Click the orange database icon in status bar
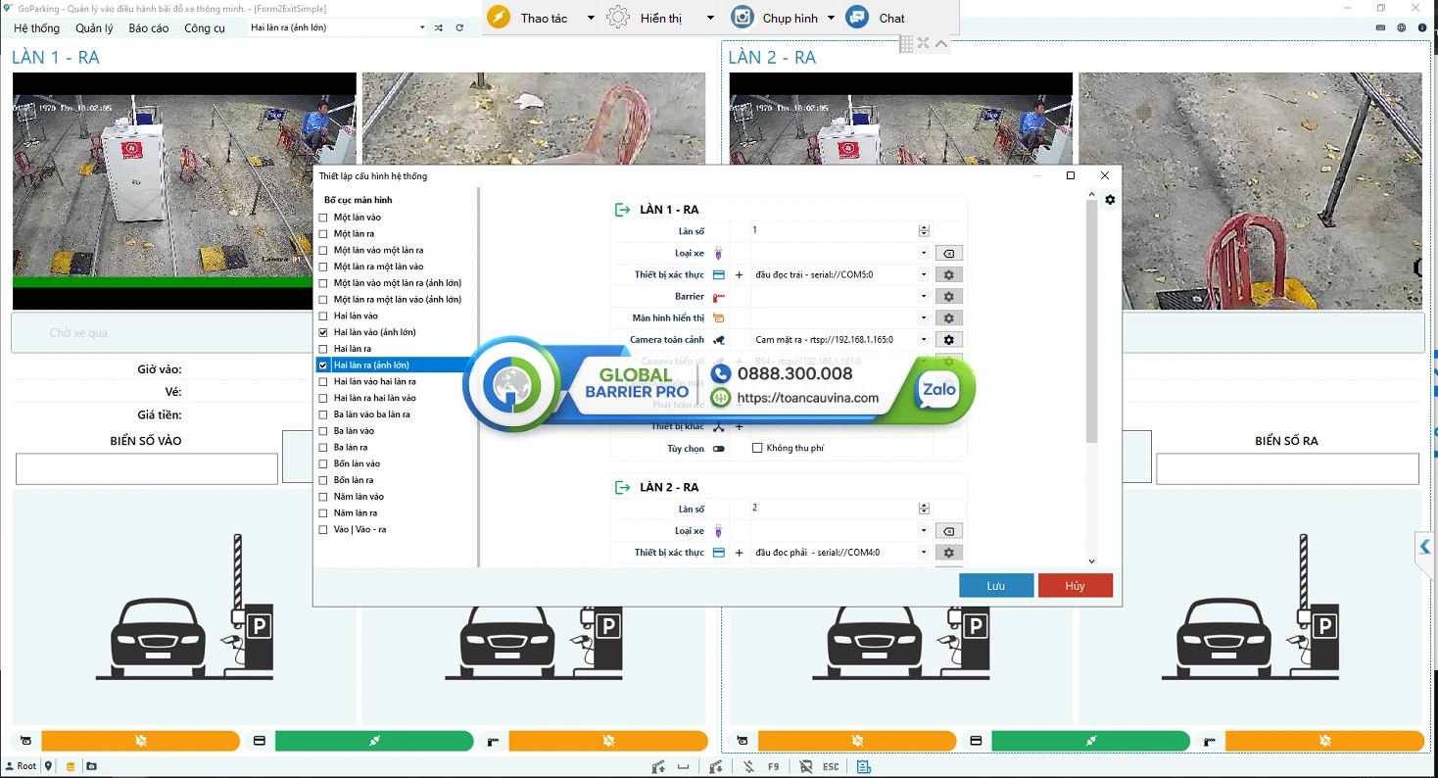 point(71,766)
